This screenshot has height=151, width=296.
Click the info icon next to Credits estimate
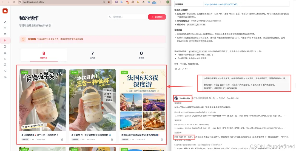pos(237,98)
